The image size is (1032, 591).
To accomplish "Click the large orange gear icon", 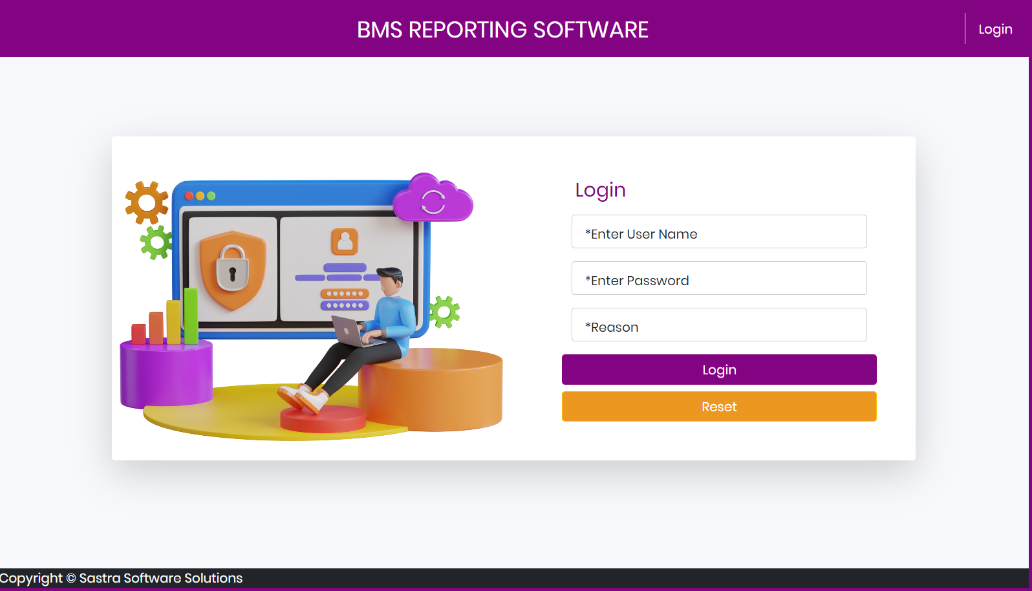I will click(x=147, y=202).
